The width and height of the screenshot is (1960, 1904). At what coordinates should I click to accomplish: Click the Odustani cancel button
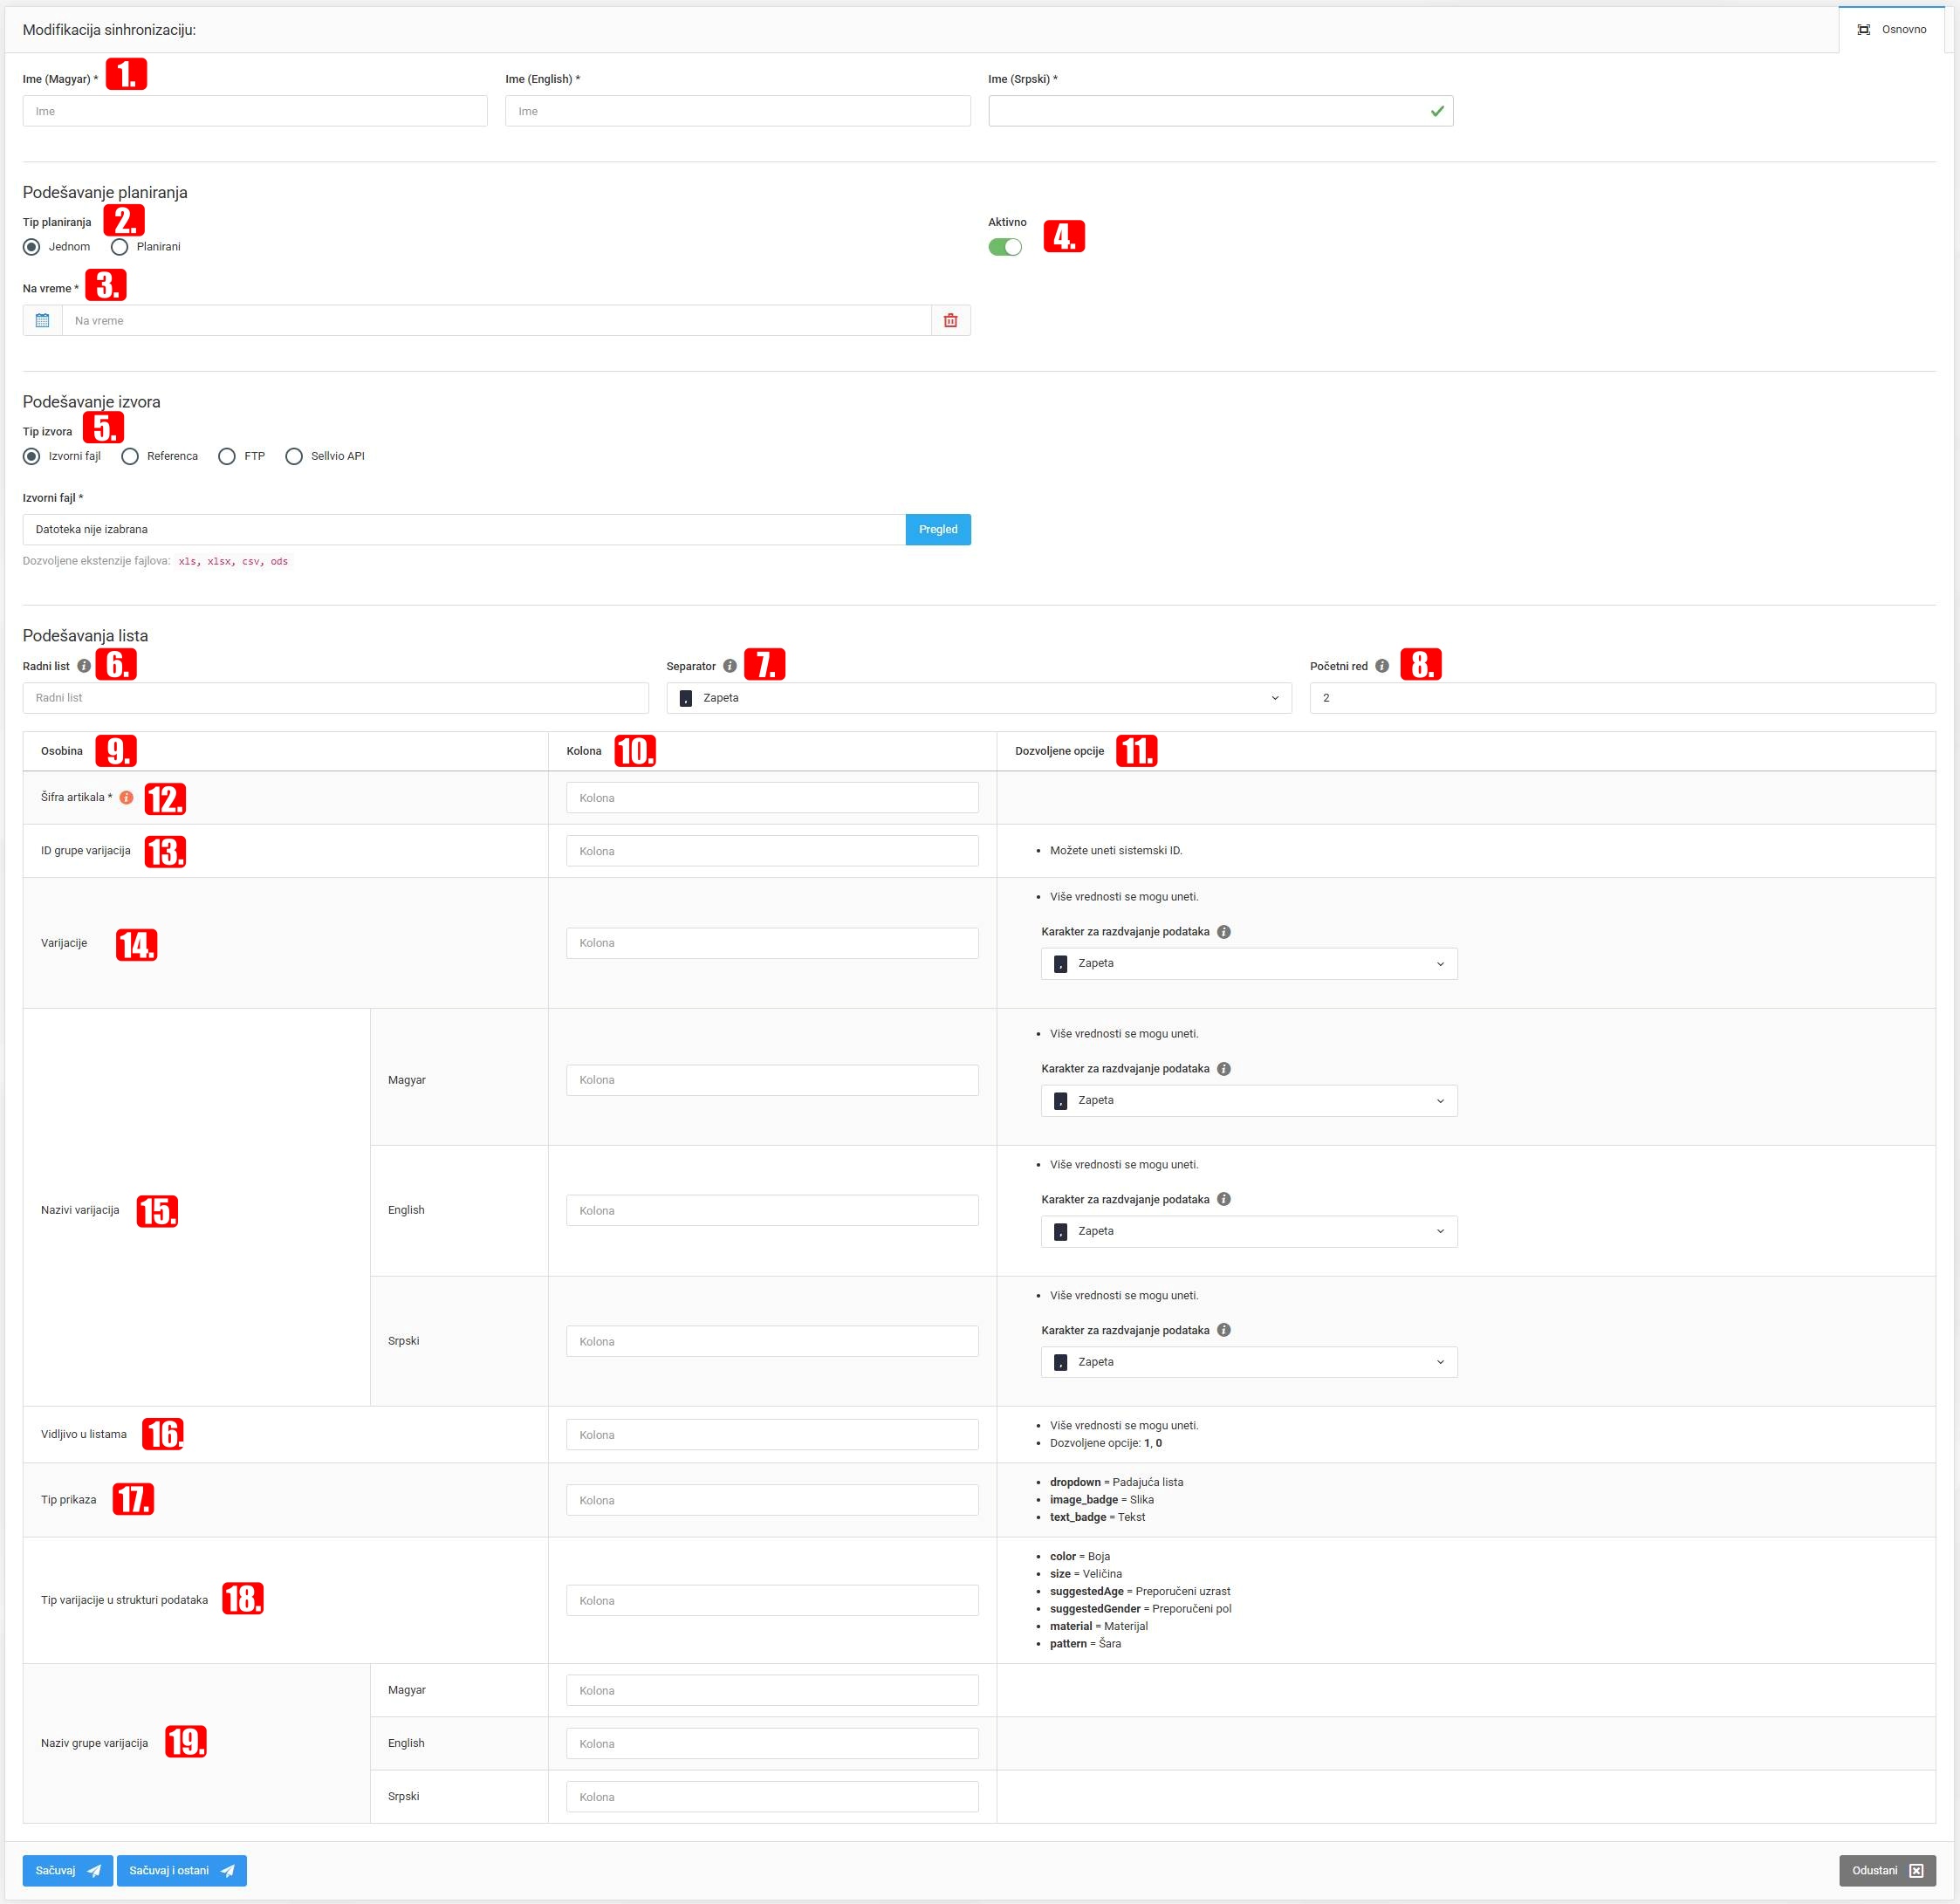click(1887, 1870)
